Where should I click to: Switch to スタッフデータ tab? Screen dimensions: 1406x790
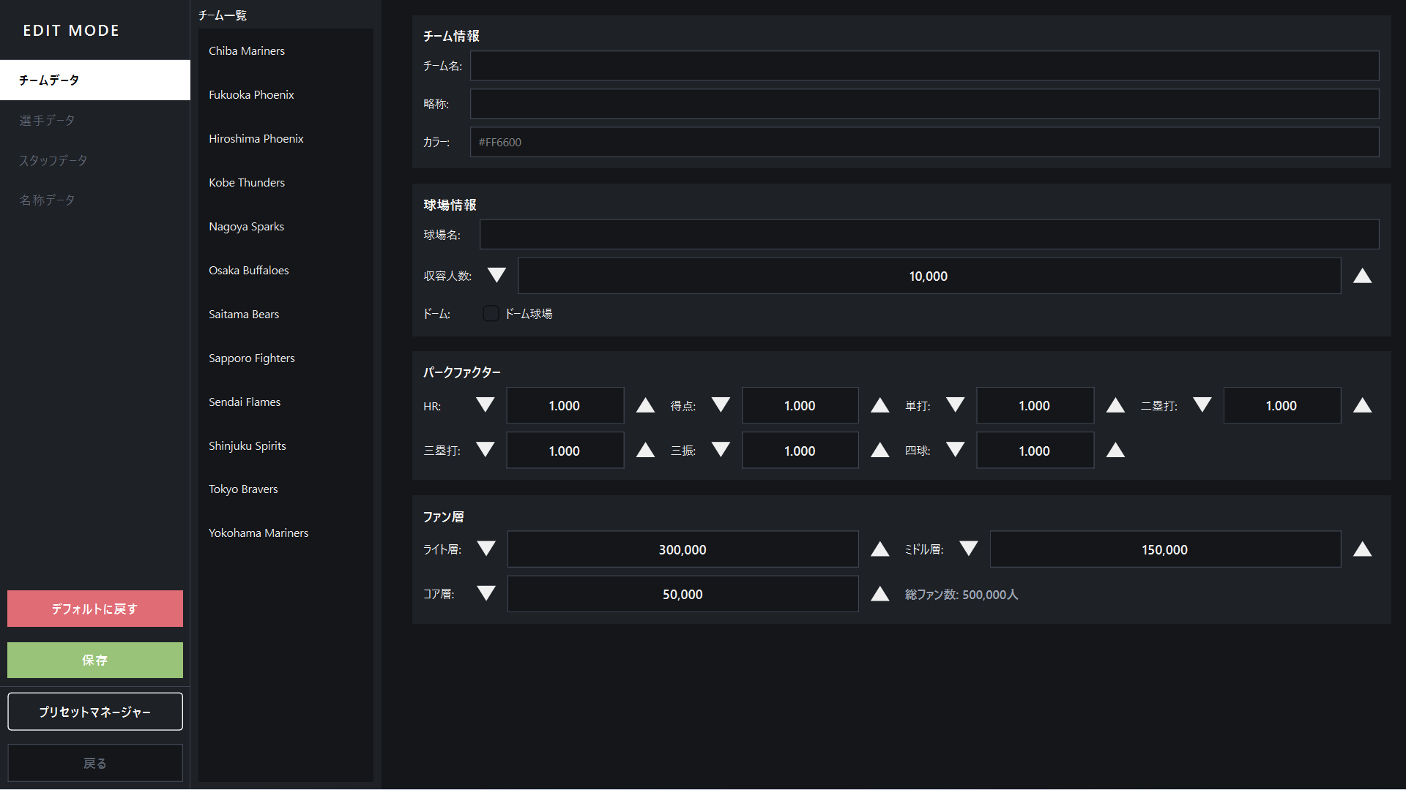point(53,160)
